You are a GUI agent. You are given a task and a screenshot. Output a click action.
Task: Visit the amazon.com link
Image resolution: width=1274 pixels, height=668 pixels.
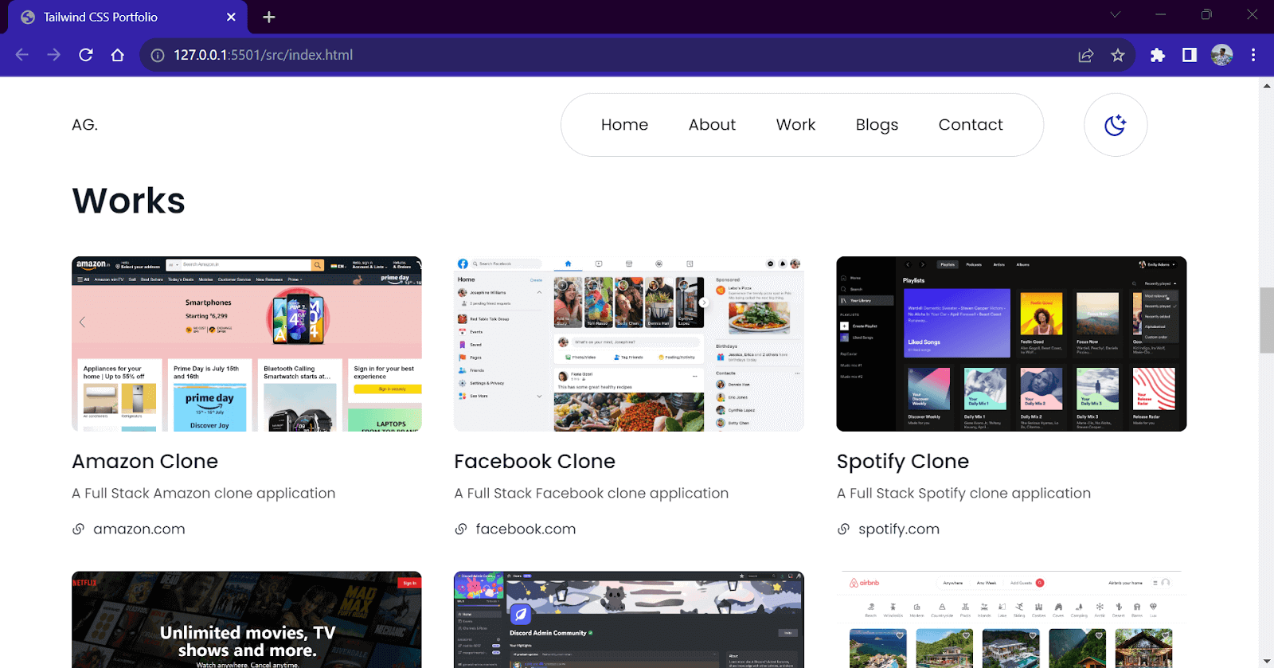coord(139,529)
